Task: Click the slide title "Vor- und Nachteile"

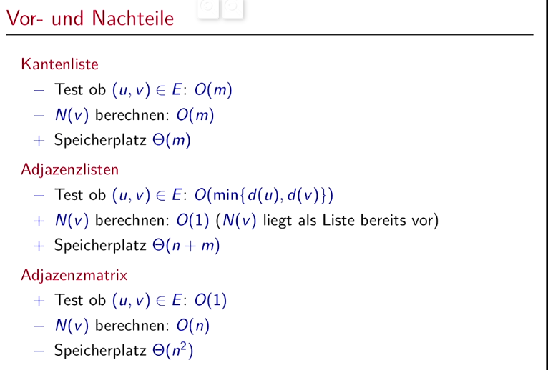Action: (x=90, y=18)
